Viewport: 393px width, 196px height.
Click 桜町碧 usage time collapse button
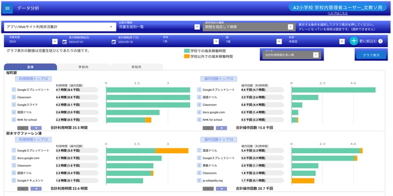point(23,128)
